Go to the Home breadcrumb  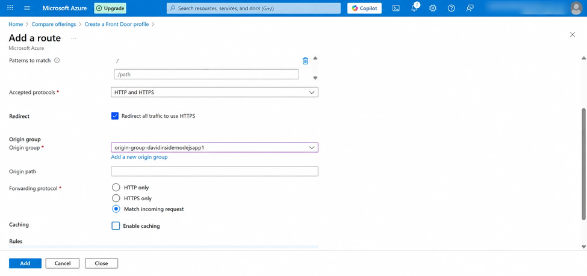click(x=16, y=24)
